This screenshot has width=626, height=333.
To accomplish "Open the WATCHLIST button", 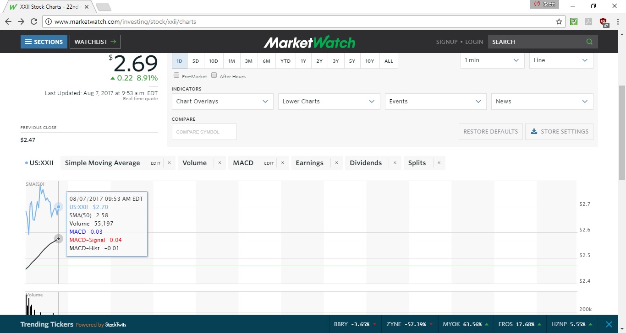I will point(95,42).
